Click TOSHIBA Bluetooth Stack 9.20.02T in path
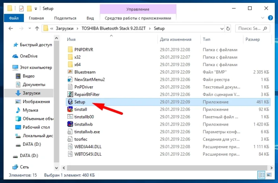Screen dimensions: 278x183 click(x=114, y=29)
